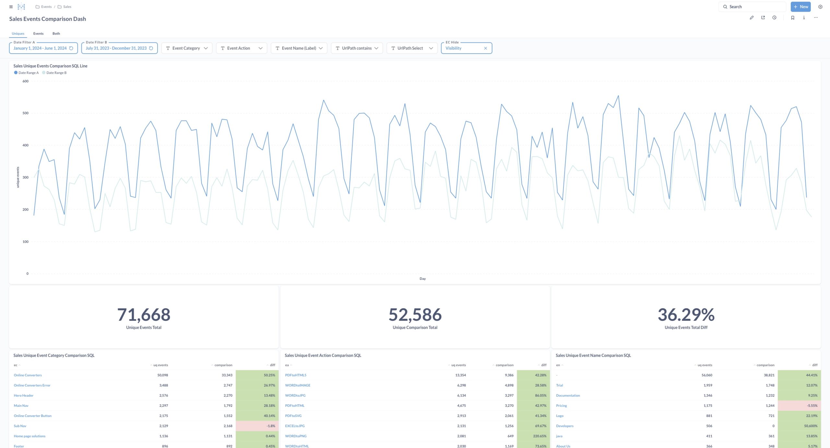Switch to the Uniques tab

tap(18, 33)
